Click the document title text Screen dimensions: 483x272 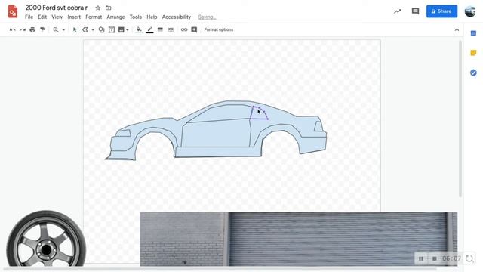57,8
